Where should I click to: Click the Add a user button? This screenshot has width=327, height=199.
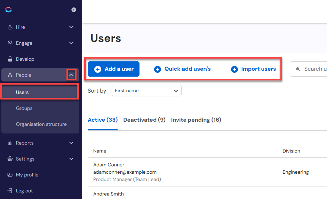pyautogui.click(x=113, y=69)
